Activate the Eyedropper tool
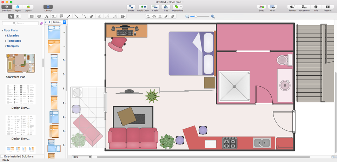This screenshot has height=162, width=337. coord(166,16)
